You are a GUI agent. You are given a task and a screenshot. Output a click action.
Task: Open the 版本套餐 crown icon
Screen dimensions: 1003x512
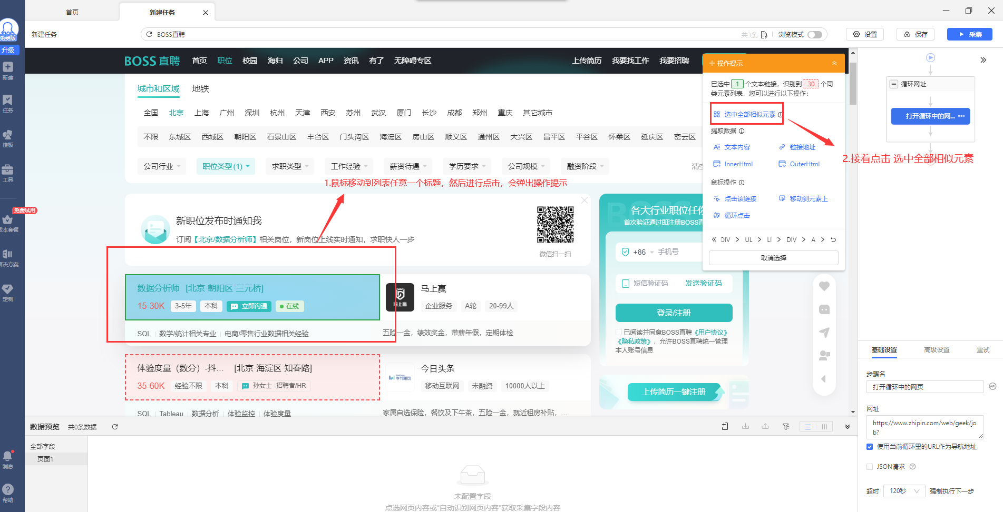tap(8, 223)
